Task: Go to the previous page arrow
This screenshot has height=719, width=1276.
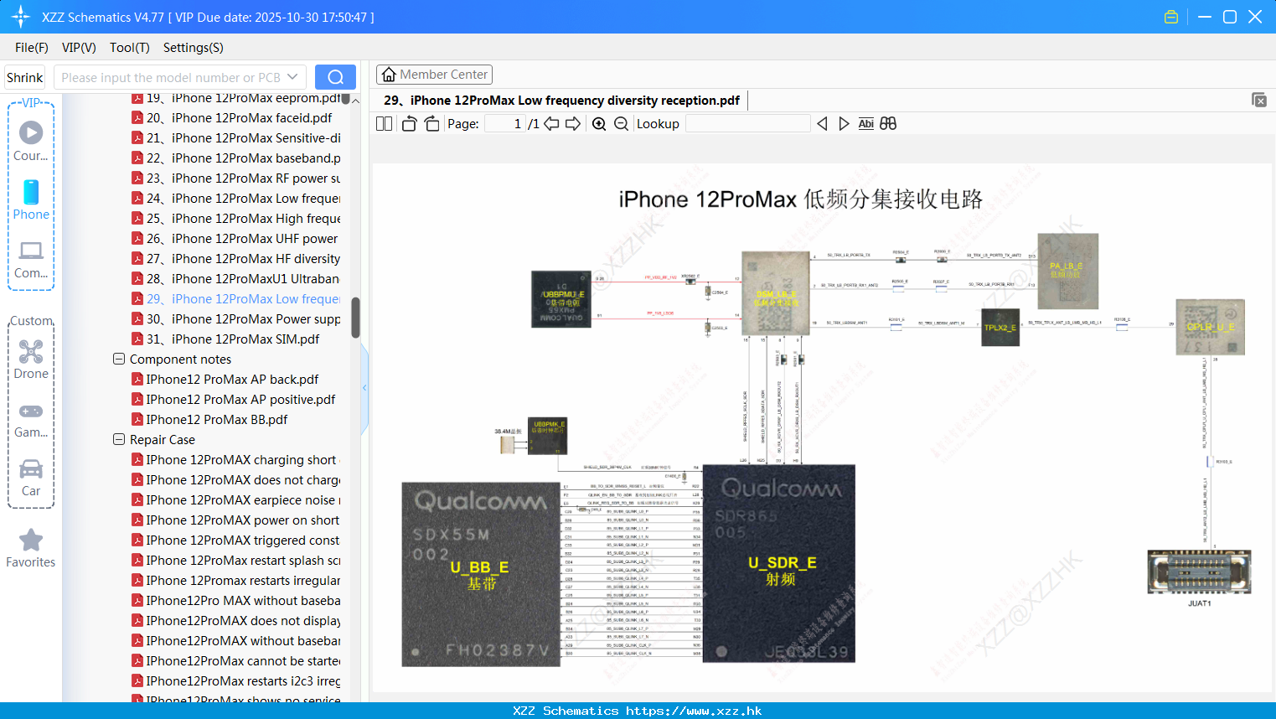Action: click(551, 124)
